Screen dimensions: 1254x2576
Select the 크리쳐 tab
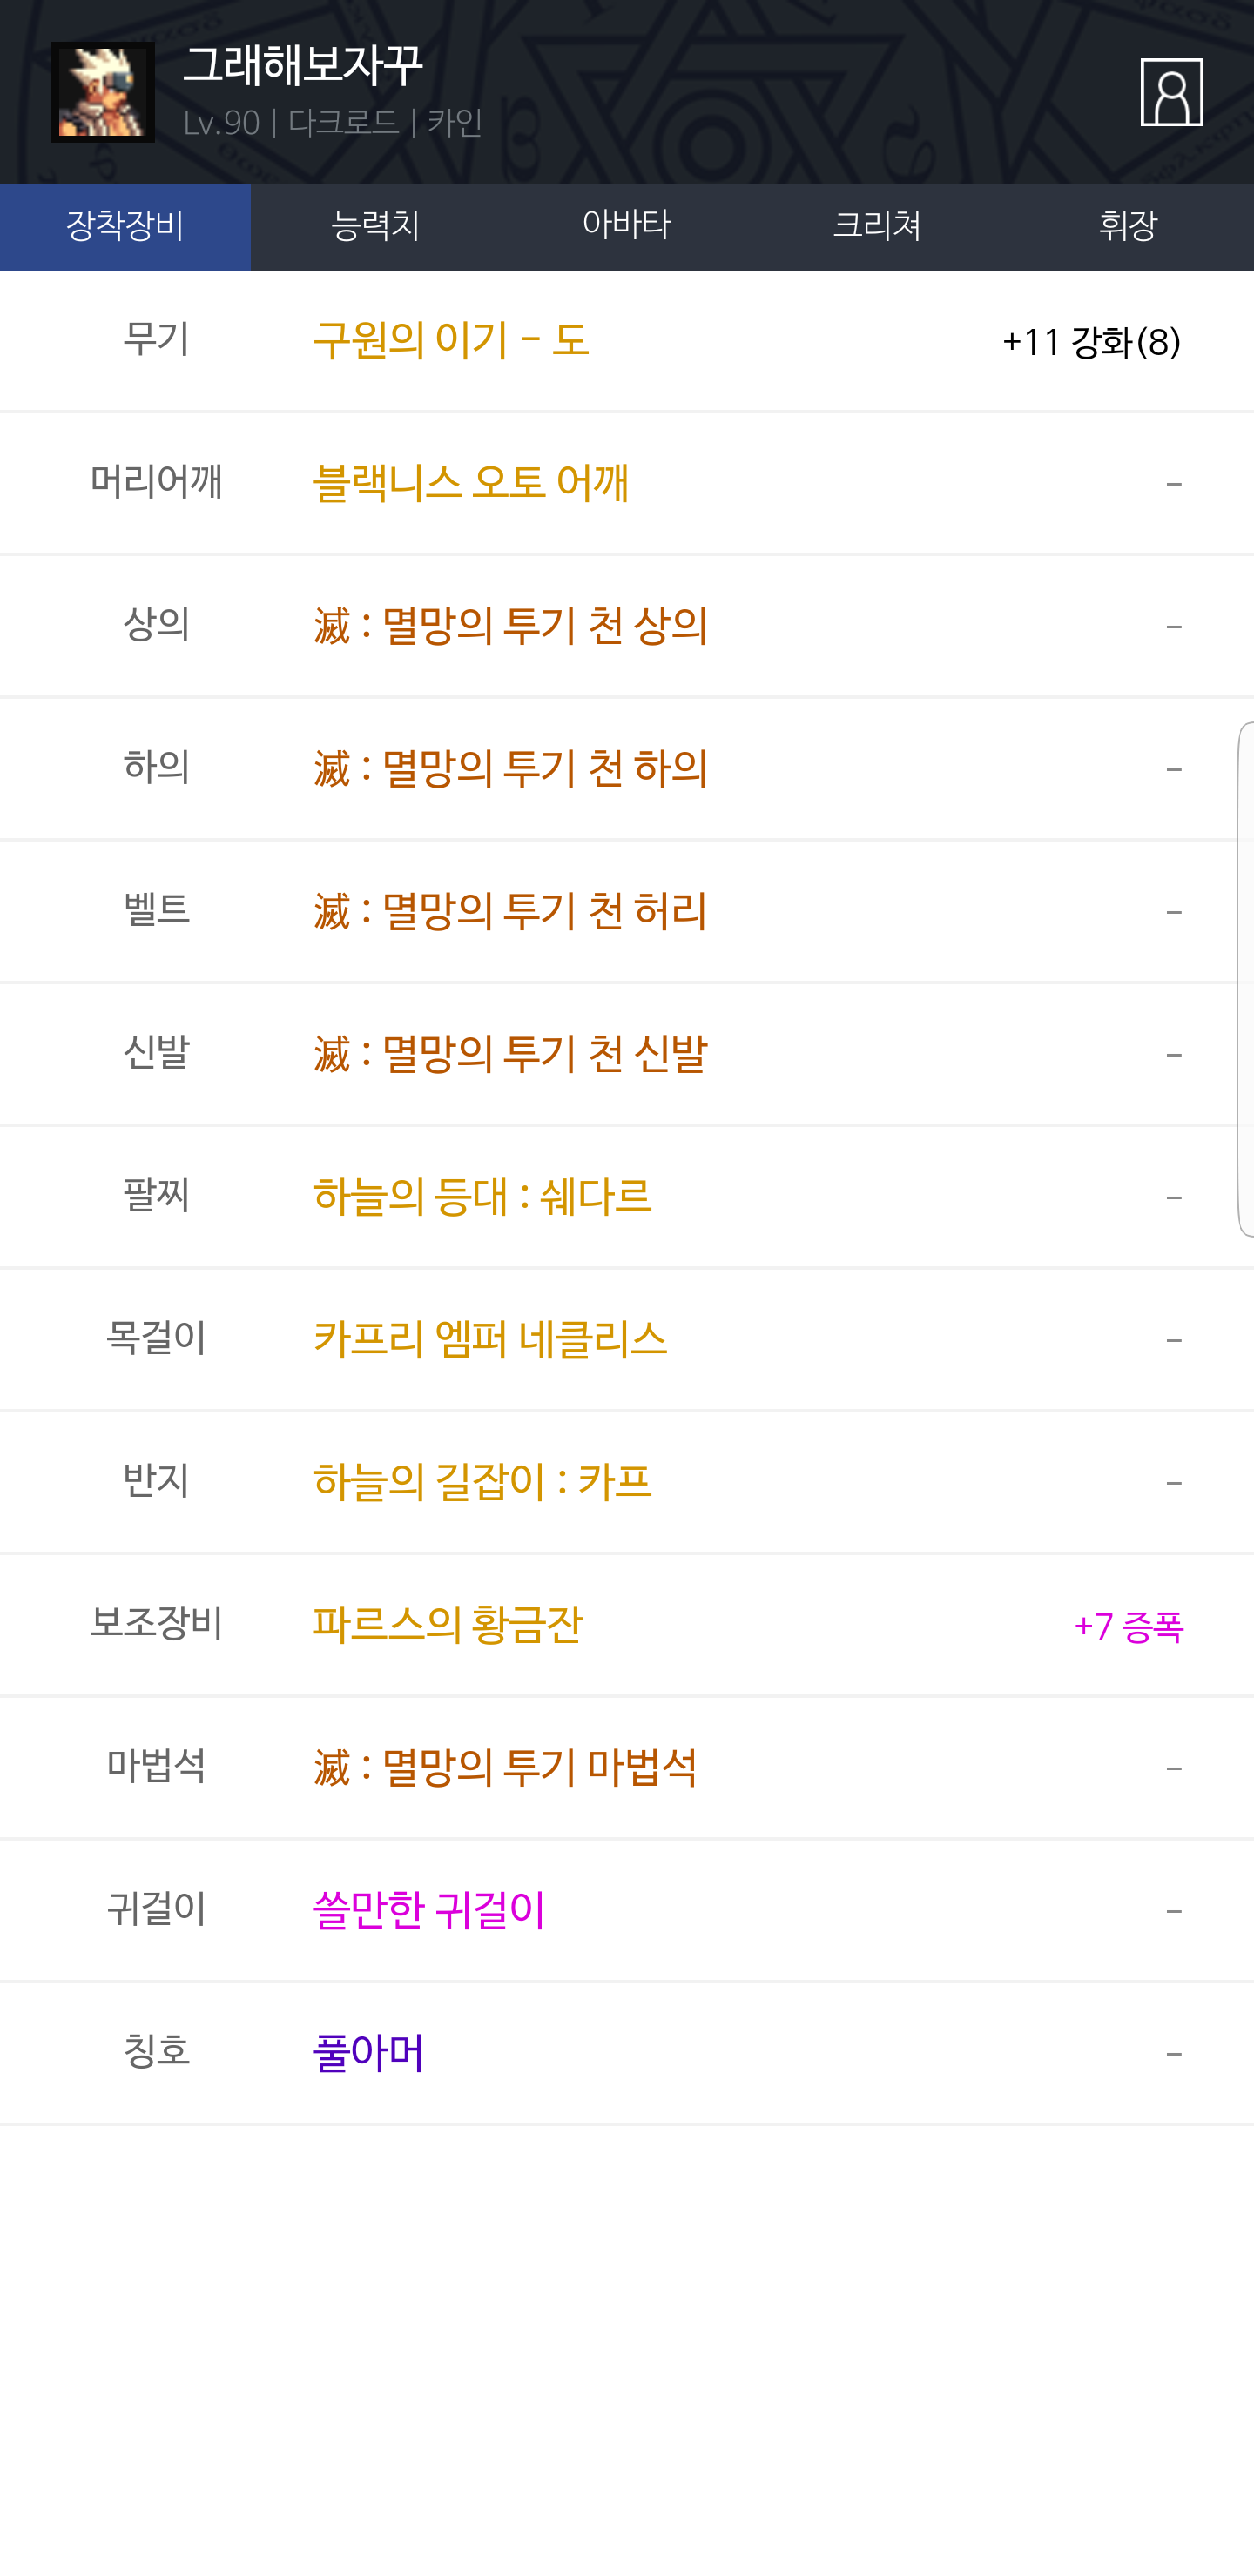point(878,226)
